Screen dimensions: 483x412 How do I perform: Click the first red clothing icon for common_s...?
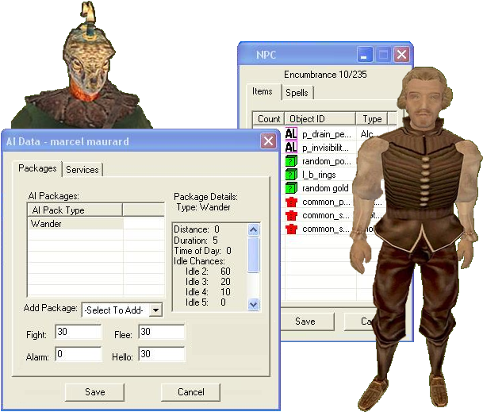pos(291,215)
